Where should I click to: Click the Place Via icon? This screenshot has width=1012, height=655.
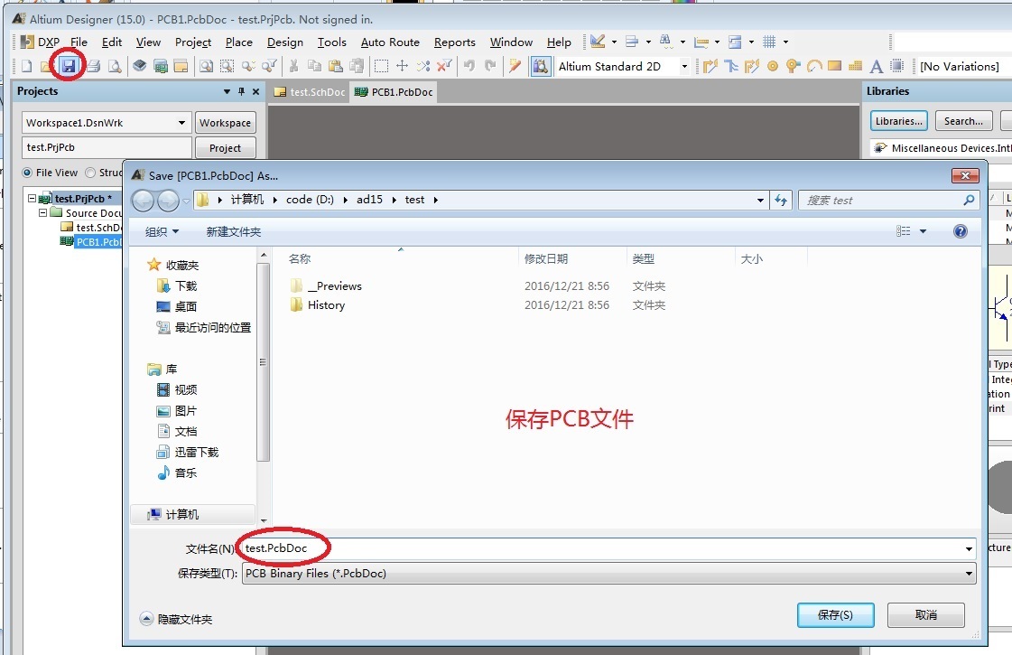[794, 66]
